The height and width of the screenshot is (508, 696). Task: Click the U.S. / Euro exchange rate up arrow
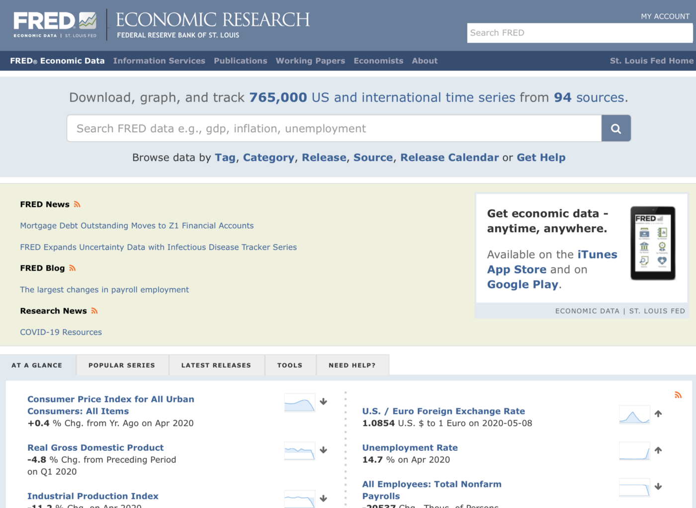click(658, 414)
